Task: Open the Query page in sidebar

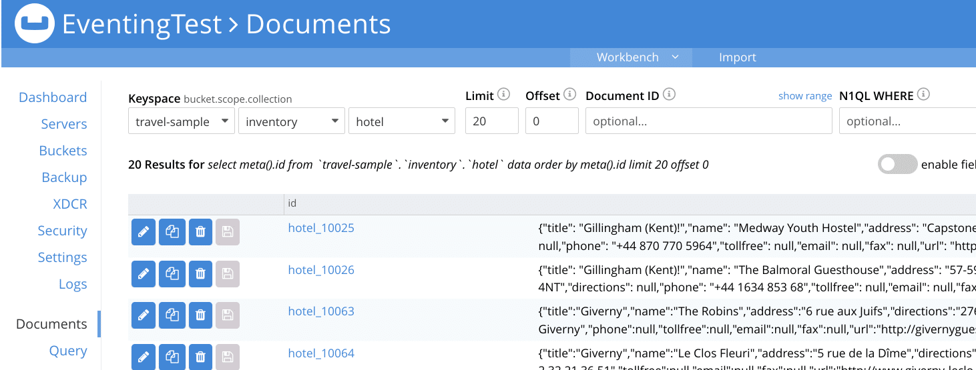Action: 68,351
